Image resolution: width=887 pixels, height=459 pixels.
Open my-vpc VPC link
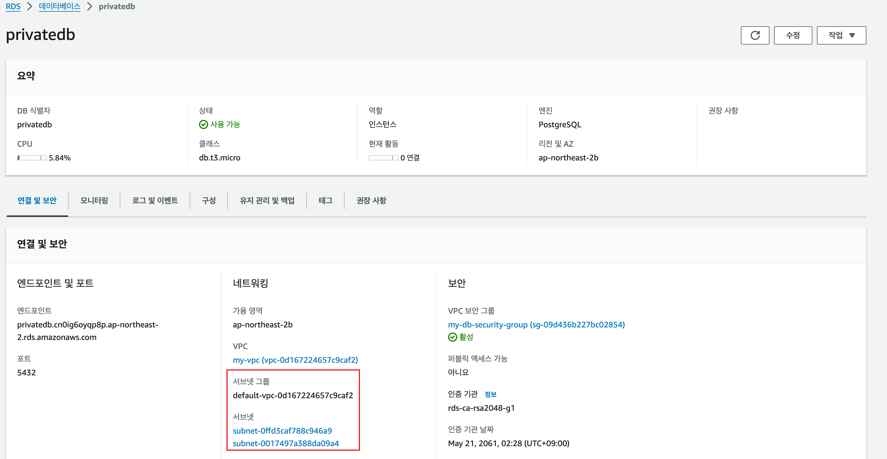point(295,360)
